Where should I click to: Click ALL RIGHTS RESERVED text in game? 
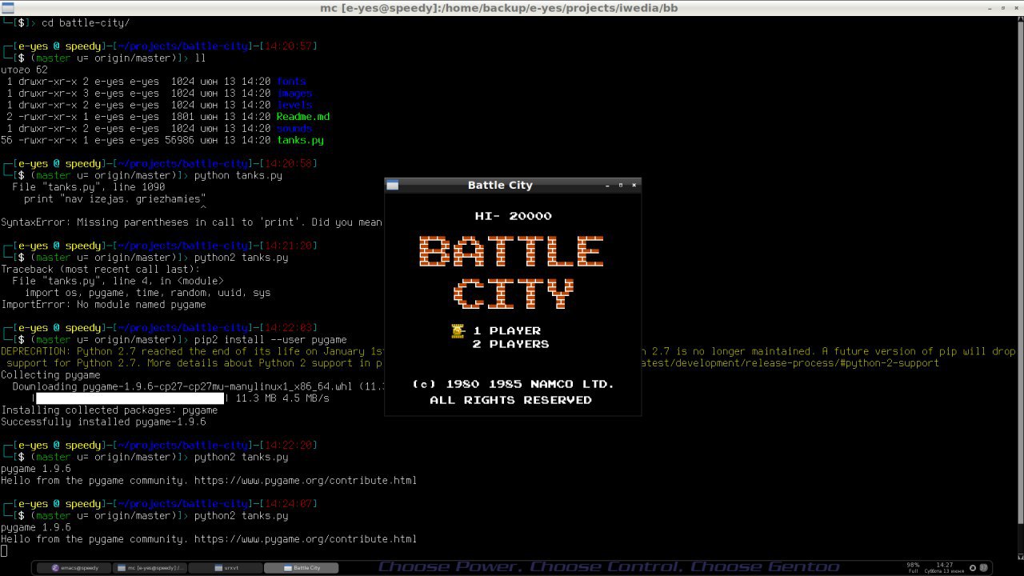click(x=510, y=400)
